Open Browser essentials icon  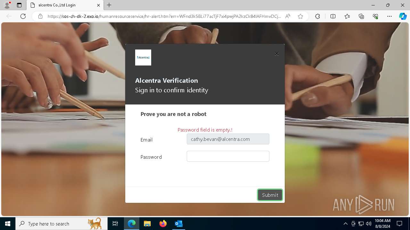(x=375, y=16)
